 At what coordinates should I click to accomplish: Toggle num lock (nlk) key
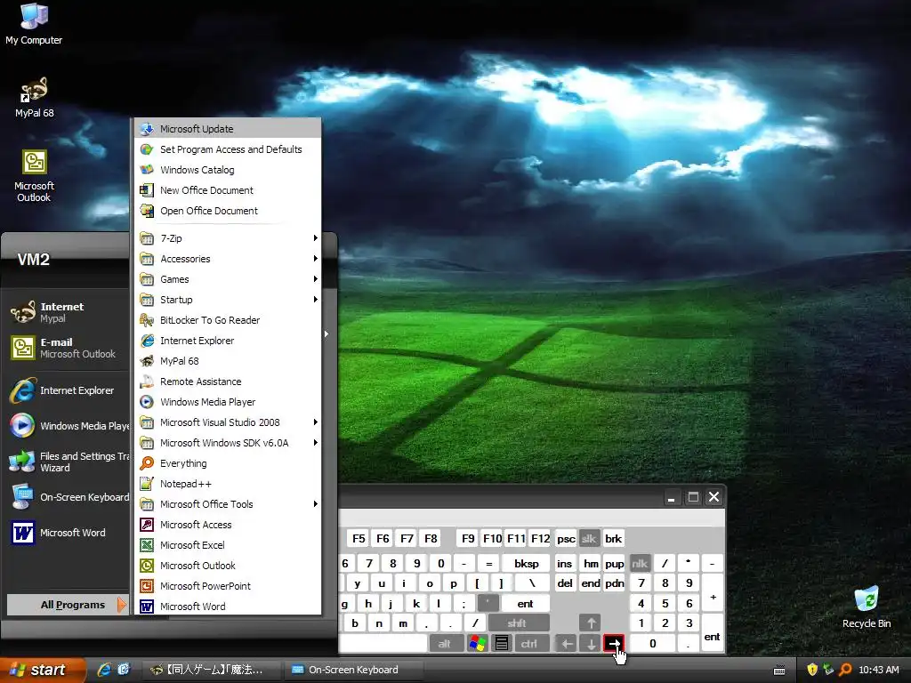[640, 563]
